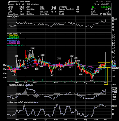Select the green EMA legend entry 1.49
The width and height of the screenshot is (119, 121).
(x=13, y=37)
